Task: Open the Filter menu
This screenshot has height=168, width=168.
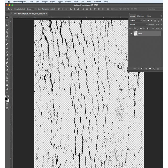Action: (x=76, y=2)
